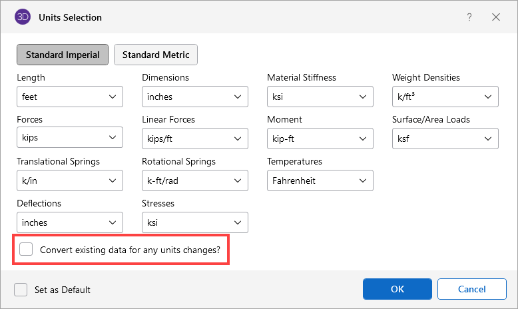Screen dimensions: 518x309
Task: Expand the Dimensions dropdown
Action: click(x=195, y=97)
